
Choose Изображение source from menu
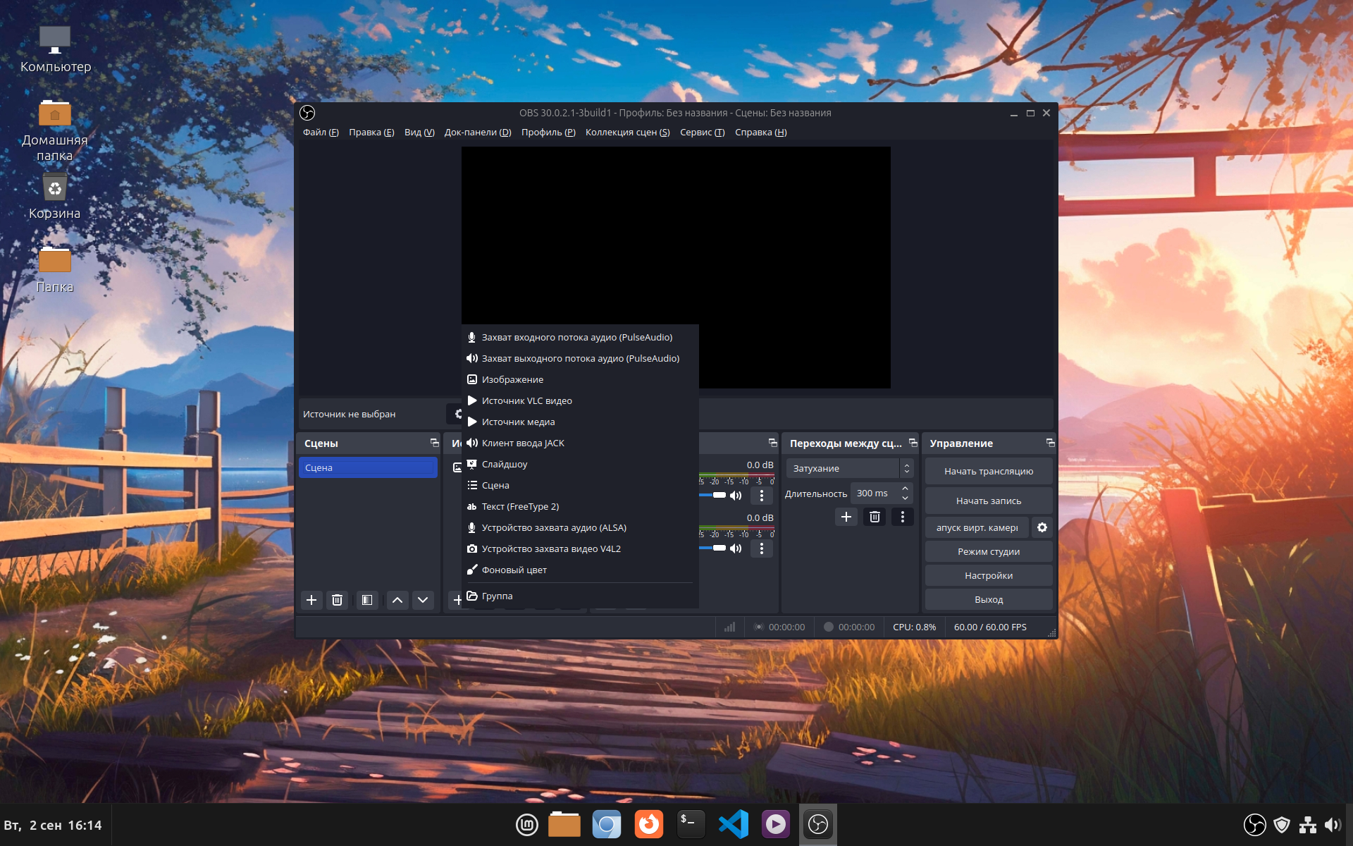pos(512,379)
